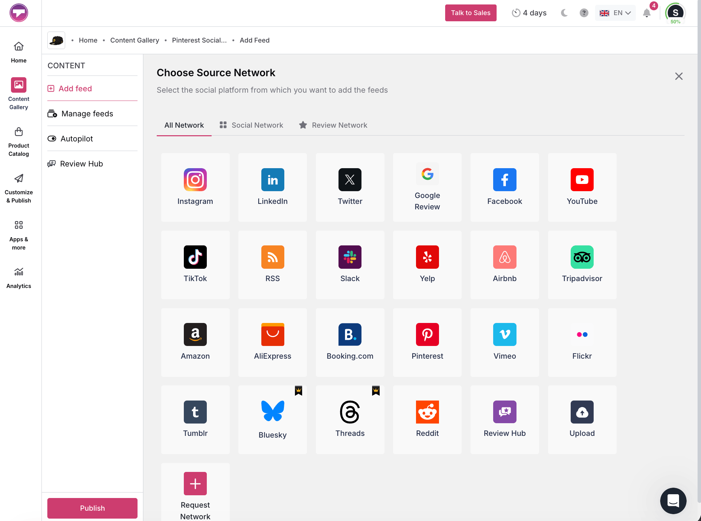Select YouTube as feed source
Image resolution: width=701 pixels, height=521 pixels.
(x=582, y=187)
